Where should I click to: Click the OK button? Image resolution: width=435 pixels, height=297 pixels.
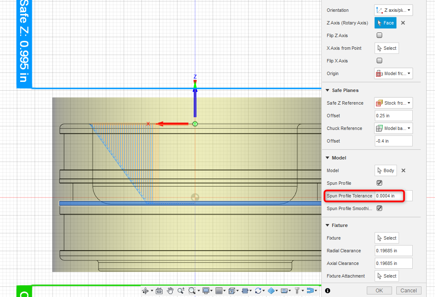click(x=379, y=290)
